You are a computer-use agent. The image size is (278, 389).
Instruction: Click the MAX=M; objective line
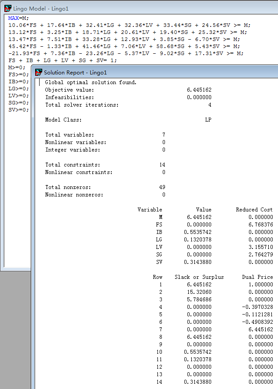point(18,18)
